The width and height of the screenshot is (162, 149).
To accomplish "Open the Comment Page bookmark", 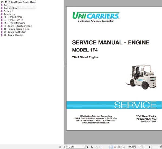I will coord(11,8).
